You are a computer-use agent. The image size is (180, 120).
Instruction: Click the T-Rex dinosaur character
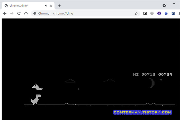click(36, 100)
